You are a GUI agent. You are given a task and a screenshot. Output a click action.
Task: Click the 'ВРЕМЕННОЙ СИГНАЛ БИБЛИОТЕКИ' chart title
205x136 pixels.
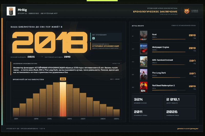point(28,79)
